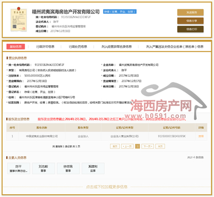Click the blue 存续(在营、开业、在册) status badge
The height and width of the screenshot is (197, 214).
pos(120,12)
